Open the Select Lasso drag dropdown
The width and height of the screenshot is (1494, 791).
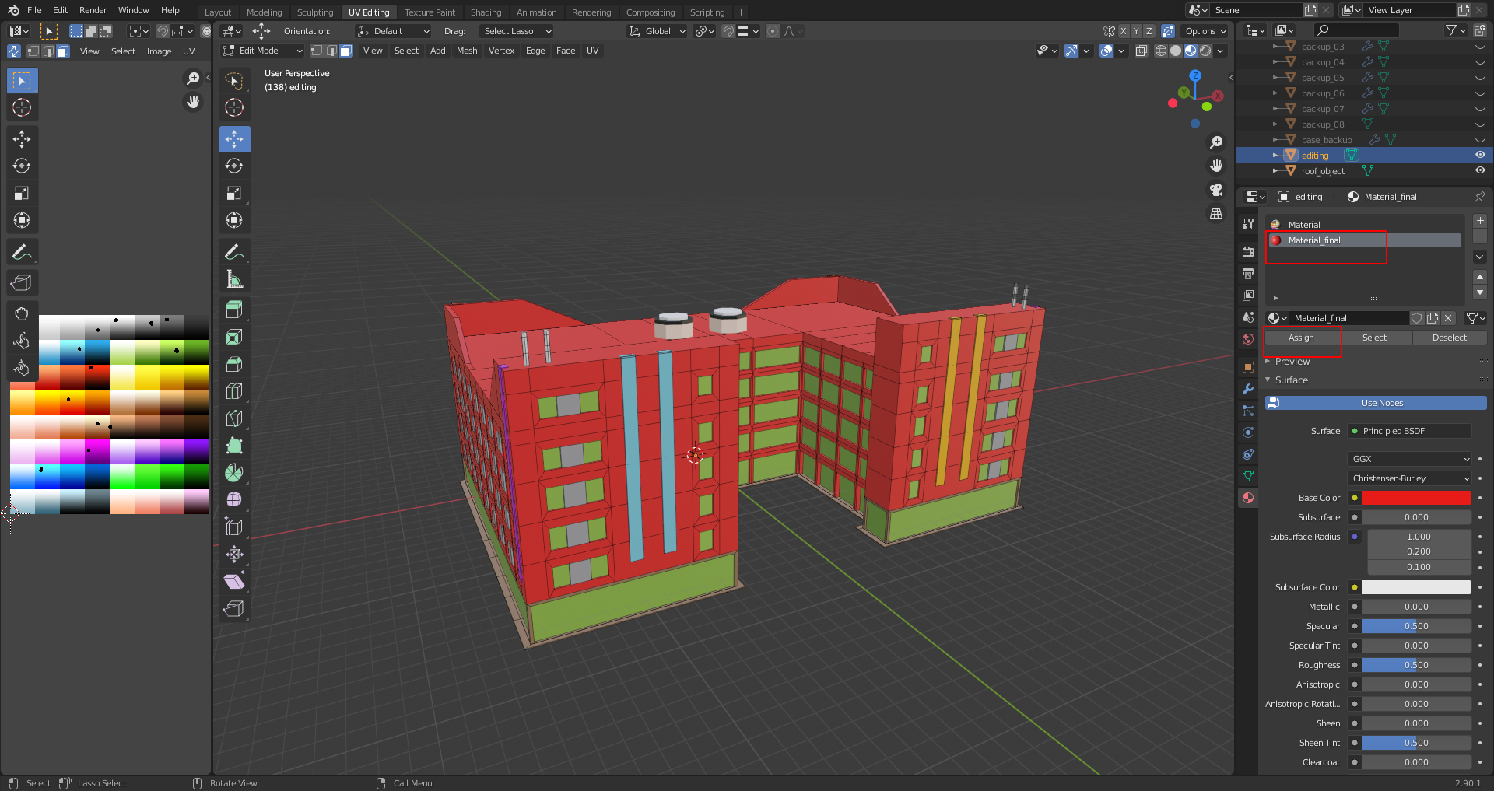click(516, 31)
